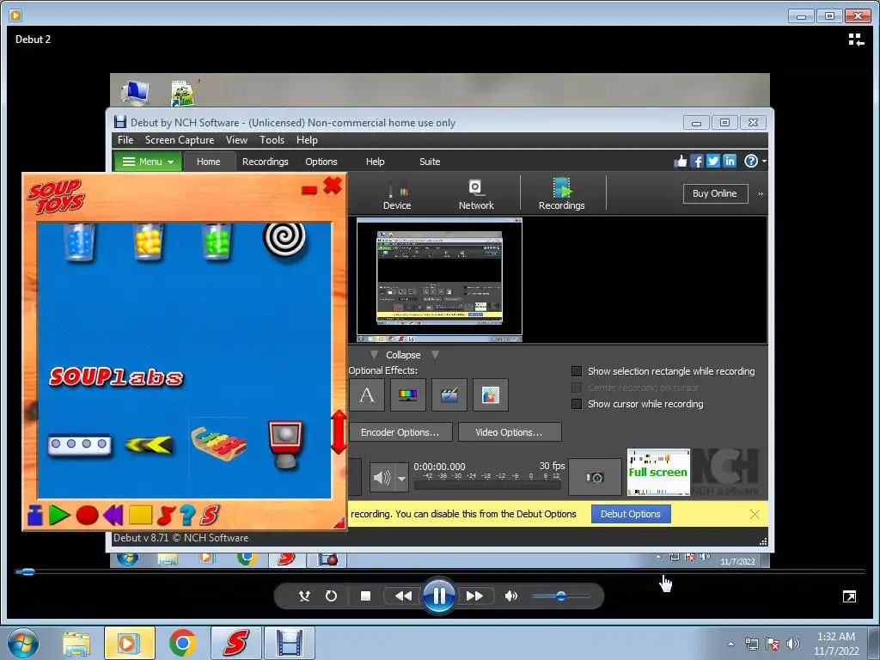Select the black spiral toy
Screen dimensions: 880x660
point(284,241)
